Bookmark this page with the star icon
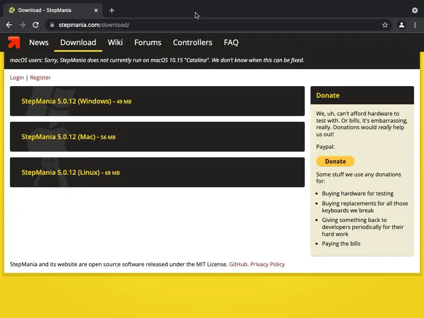This screenshot has height=318, width=424. coord(385,25)
